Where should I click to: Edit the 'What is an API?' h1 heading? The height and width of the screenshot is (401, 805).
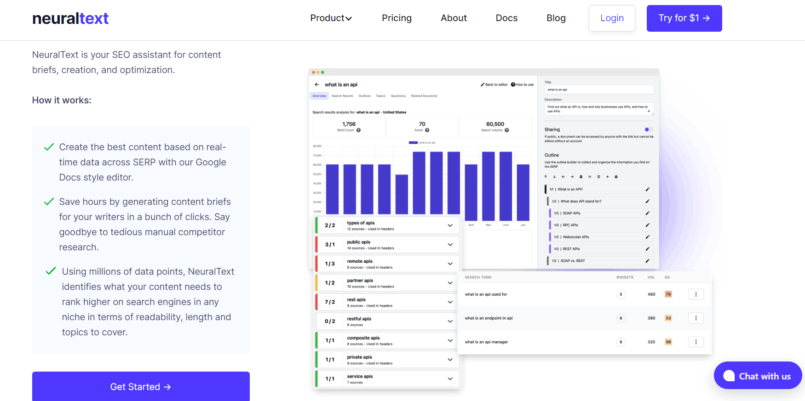[x=647, y=189]
